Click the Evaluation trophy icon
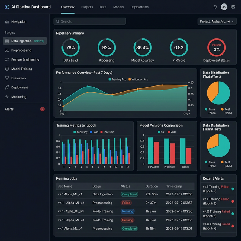Screen dimensions: 241x241 [x=7, y=78]
